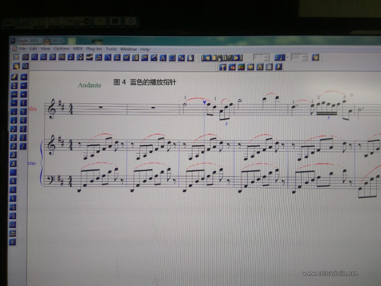Select the Simple Entry tuplet tool

[13, 233]
